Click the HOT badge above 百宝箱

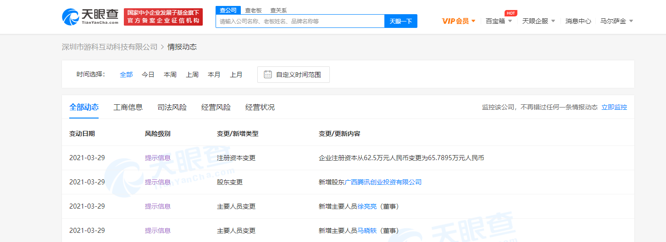click(x=511, y=13)
